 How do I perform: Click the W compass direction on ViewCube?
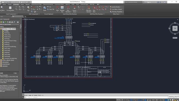click(x=169, y=28)
